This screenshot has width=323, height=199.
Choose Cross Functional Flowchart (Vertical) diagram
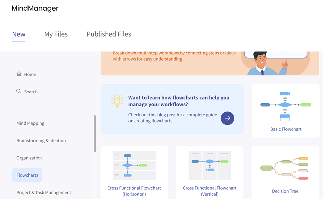pyautogui.click(x=210, y=165)
